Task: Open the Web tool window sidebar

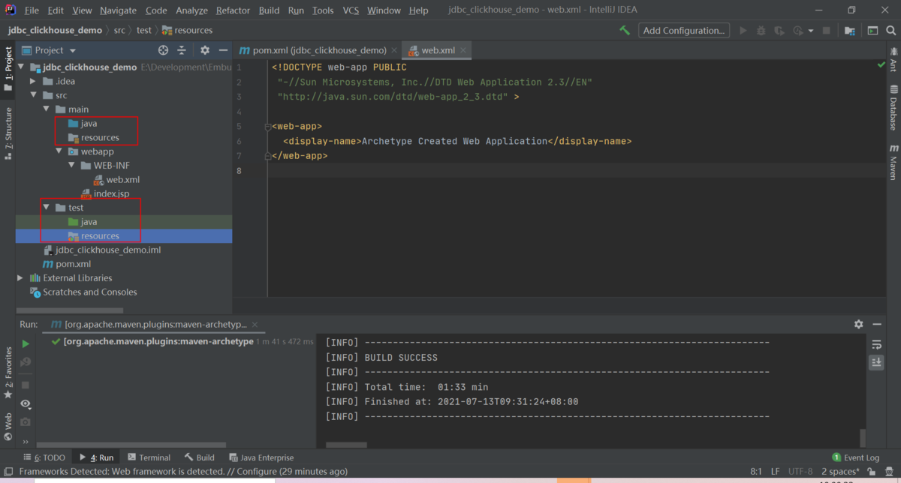Action: tap(8, 425)
